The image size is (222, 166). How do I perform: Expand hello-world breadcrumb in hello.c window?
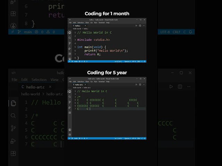(x=77, y=29)
